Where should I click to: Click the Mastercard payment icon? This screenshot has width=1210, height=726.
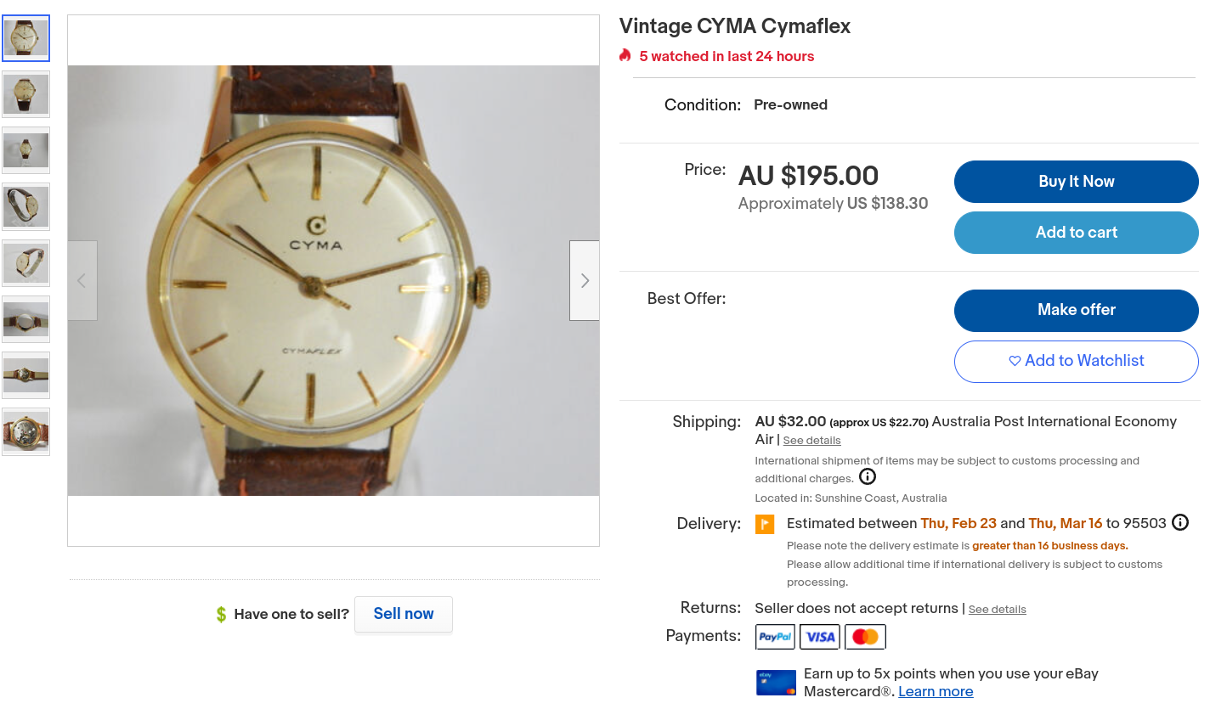pos(865,637)
